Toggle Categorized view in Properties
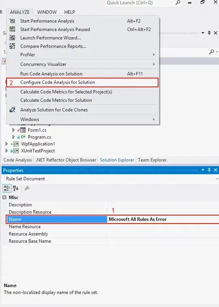Viewport: 219px width, 307px height. tap(7, 188)
